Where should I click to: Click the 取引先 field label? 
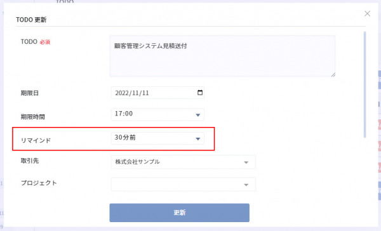point(30,161)
